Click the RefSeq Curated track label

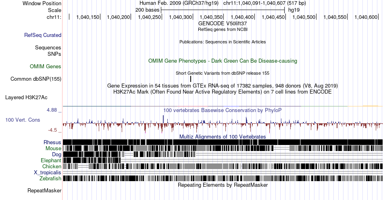pyautogui.click(x=43, y=35)
